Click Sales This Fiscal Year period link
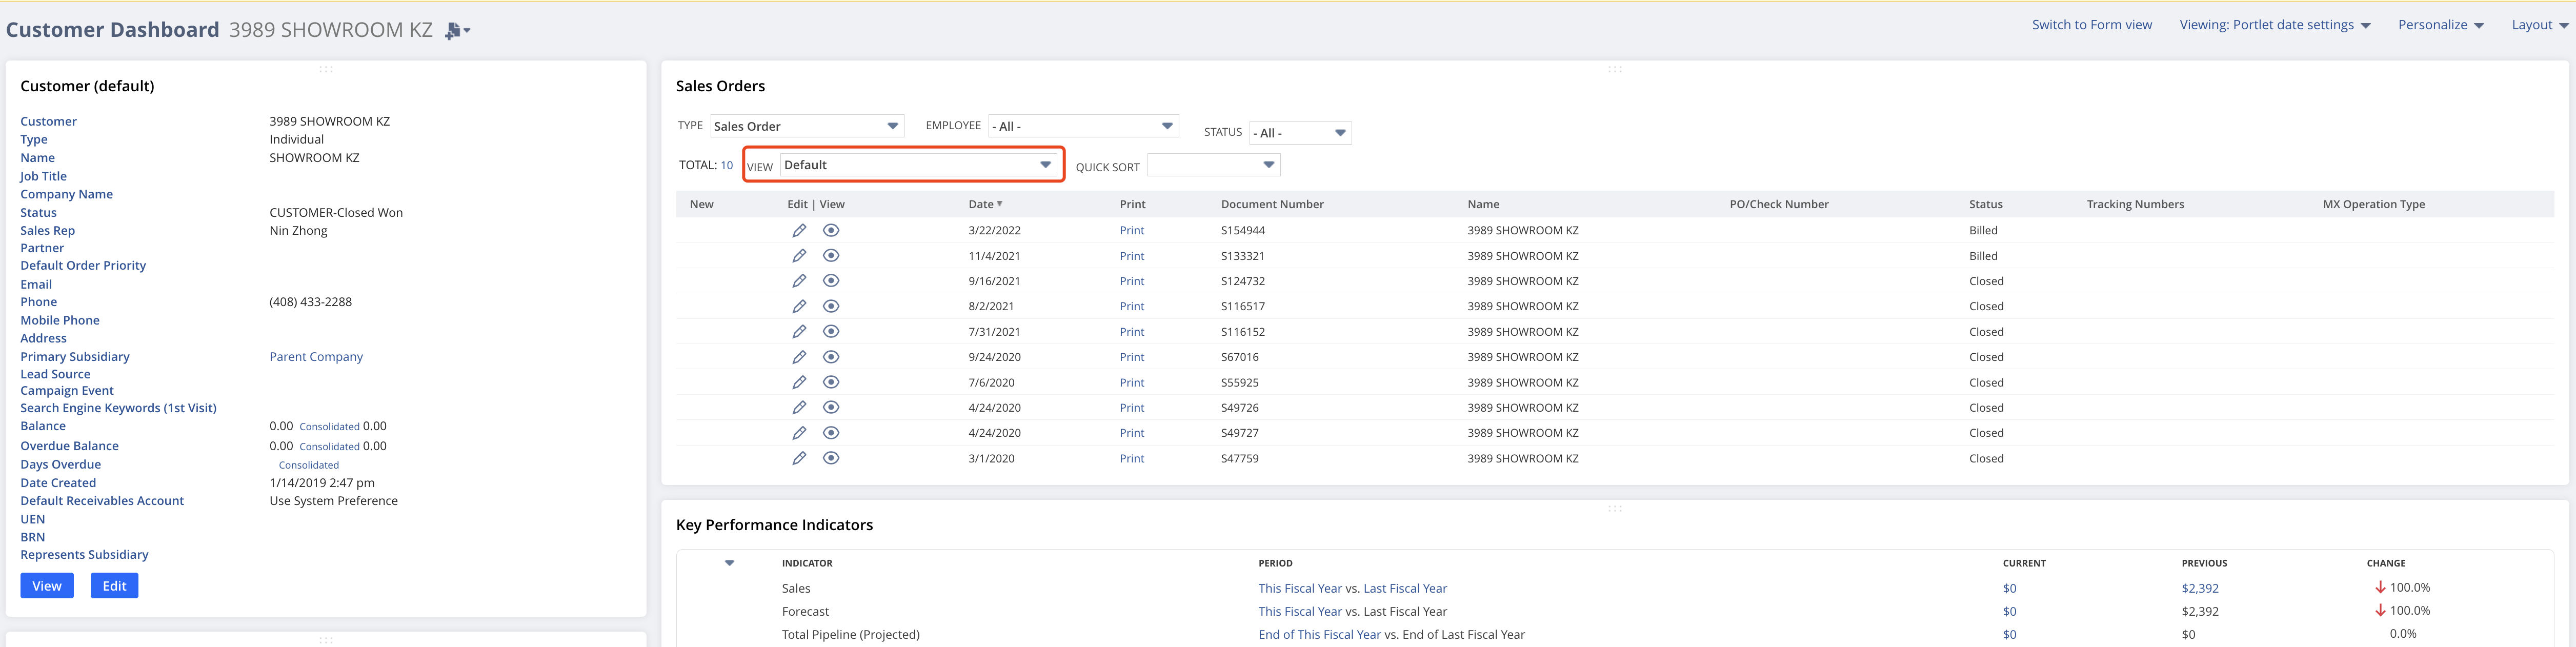Image resolution: width=2576 pixels, height=647 pixels. (x=1300, y=588)
